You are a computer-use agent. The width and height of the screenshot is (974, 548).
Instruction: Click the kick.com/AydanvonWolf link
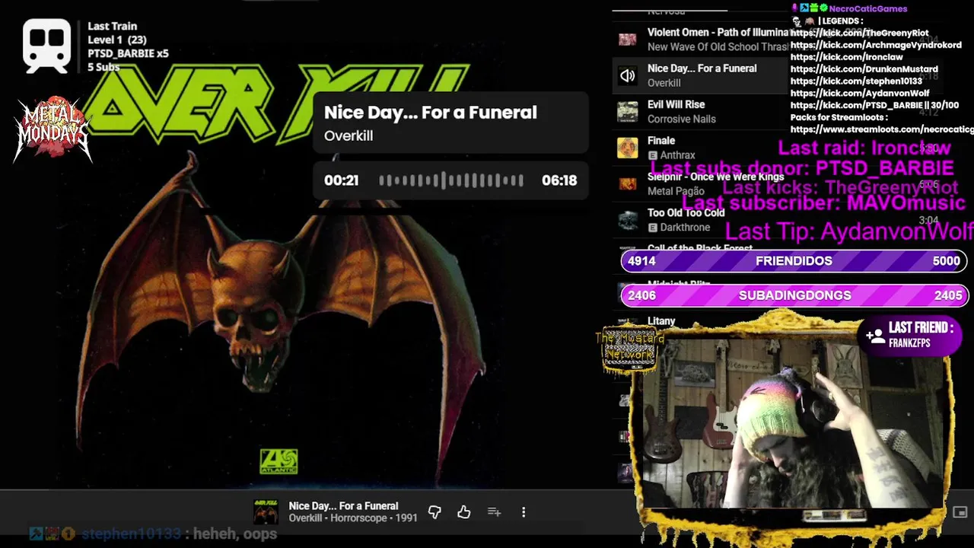pyautogui.click(x=860, y=94)
